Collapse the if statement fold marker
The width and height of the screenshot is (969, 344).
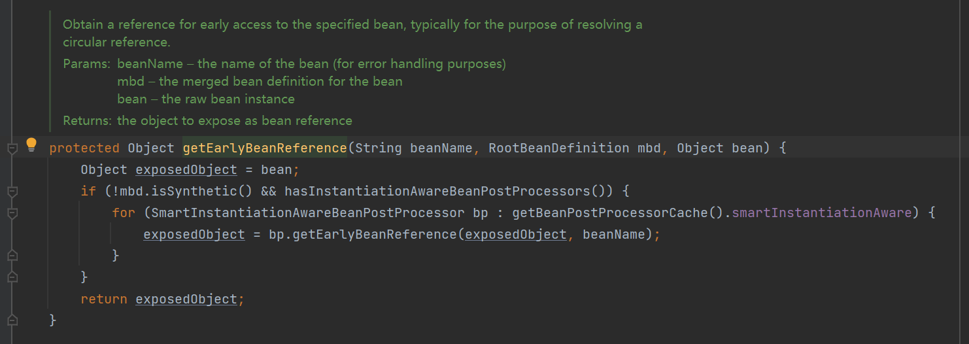click(12, 192)
